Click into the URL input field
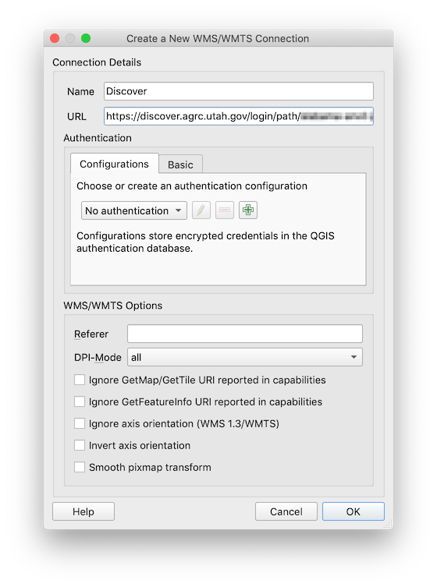Viewport: 437px width, 587px height. [239, 116]
